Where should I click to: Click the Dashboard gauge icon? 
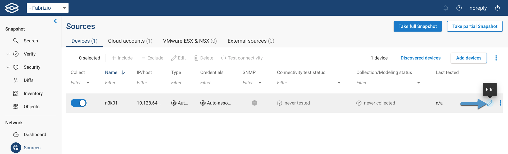(16, 135)
